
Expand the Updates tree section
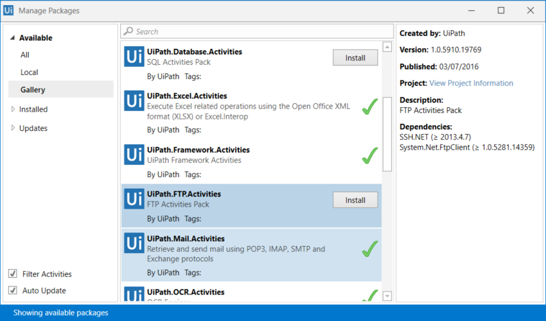(13, 128)
